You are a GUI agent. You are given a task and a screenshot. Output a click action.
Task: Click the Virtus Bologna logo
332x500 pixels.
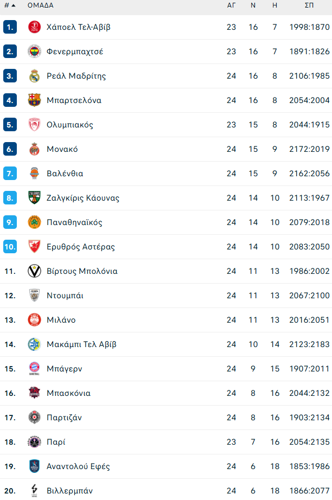tap(34, 271)
